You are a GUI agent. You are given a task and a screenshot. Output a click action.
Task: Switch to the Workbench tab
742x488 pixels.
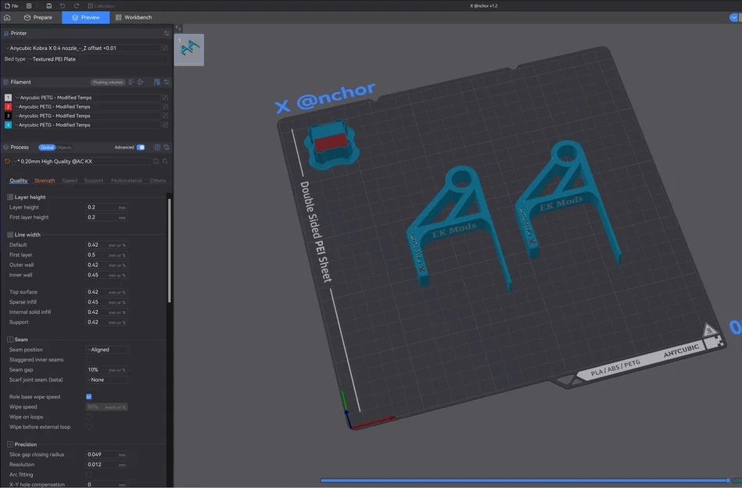coord(134,17)
